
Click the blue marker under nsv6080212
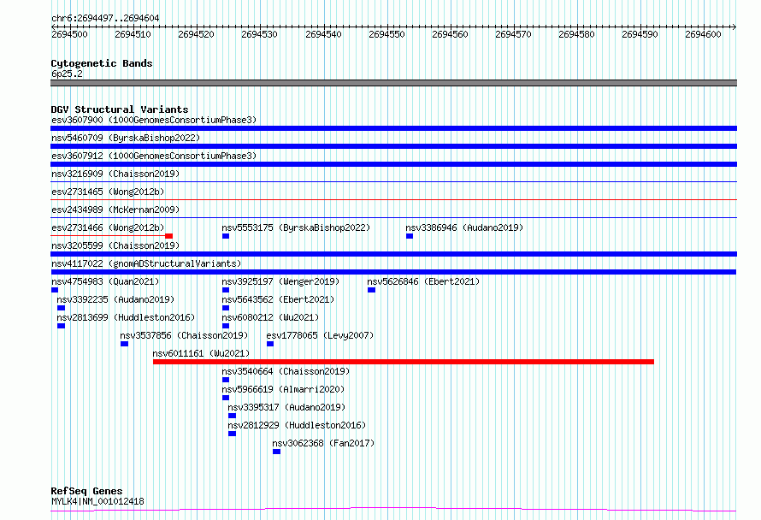226,326
